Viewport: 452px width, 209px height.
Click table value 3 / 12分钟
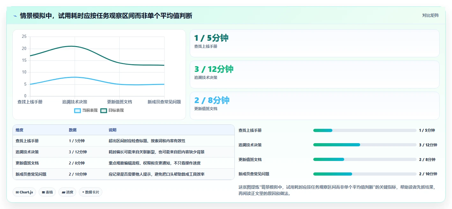coord(78,152)
